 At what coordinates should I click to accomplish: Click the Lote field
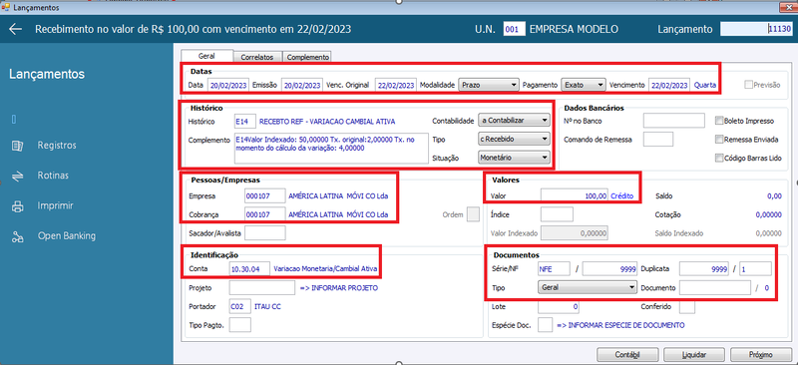pos(559,306)
